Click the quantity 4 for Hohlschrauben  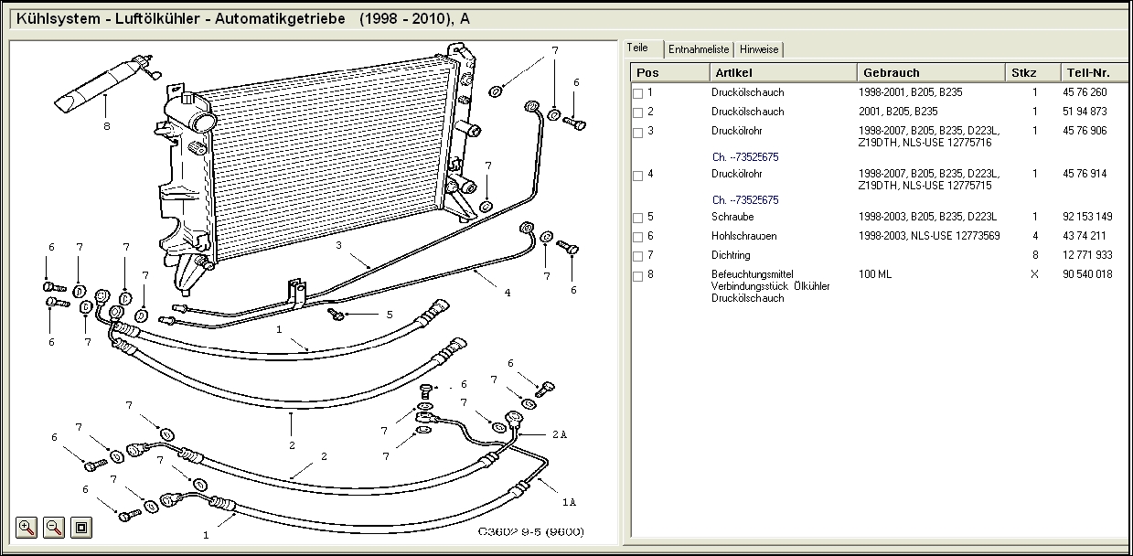[1035, 236]
